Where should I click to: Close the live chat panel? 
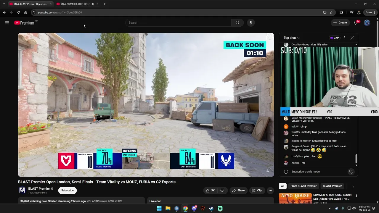coord(352,38)
